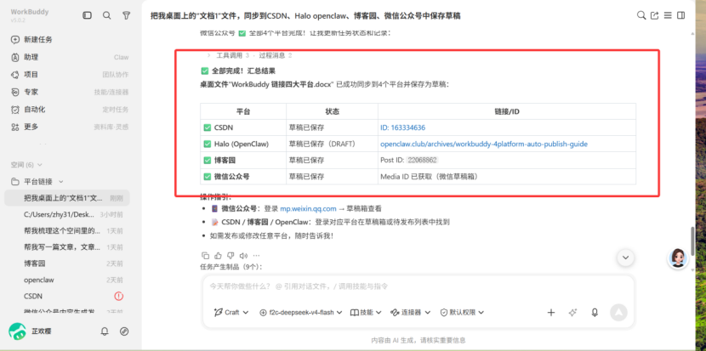Jump to bottom with round down-arrow button
The height and width of the screenshot is (351, 706).
pos(625,258)
